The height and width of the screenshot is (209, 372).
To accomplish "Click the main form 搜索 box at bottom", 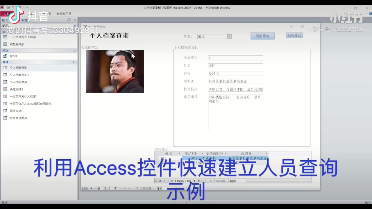I will 164,188.
